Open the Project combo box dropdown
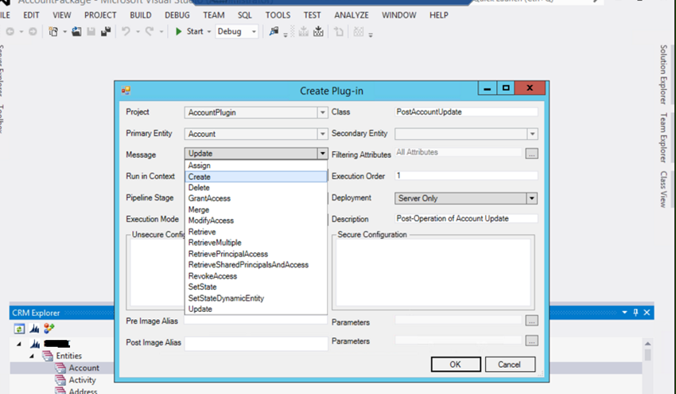 322,113
